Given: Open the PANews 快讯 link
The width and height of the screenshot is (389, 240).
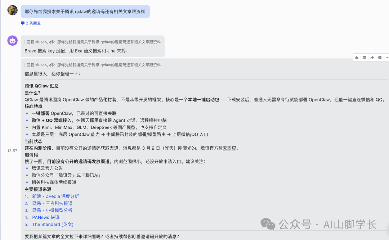Looking at the screenshot, I should click(x=45, y=217).
